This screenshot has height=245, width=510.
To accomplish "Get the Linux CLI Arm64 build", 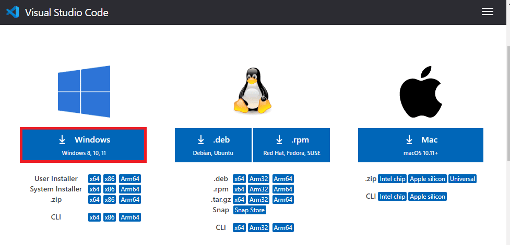I will (x=283, y=228).
